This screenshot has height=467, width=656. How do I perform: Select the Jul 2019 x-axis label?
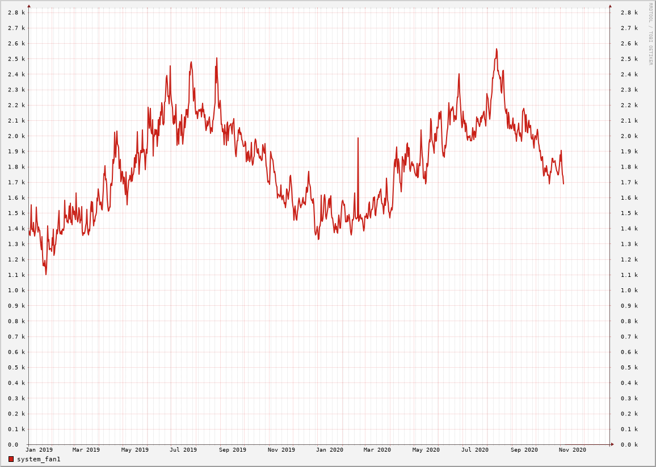pos(183,450)
